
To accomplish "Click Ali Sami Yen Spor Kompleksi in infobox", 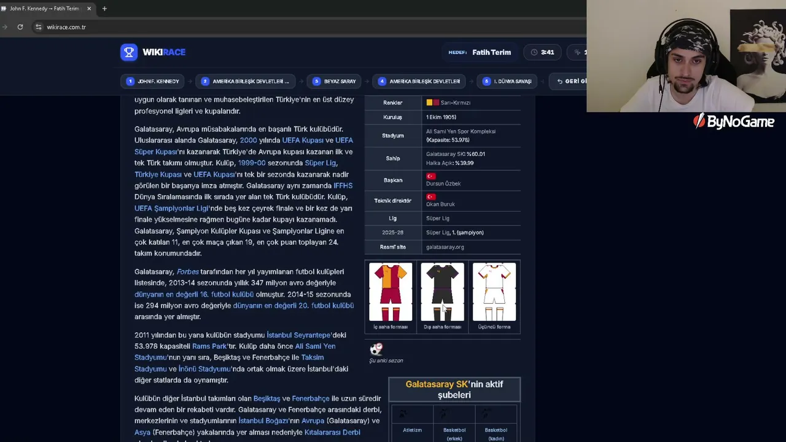I will tap(461, 131).
